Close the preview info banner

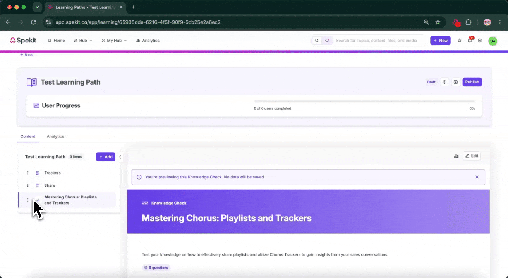tap(477, 177)
